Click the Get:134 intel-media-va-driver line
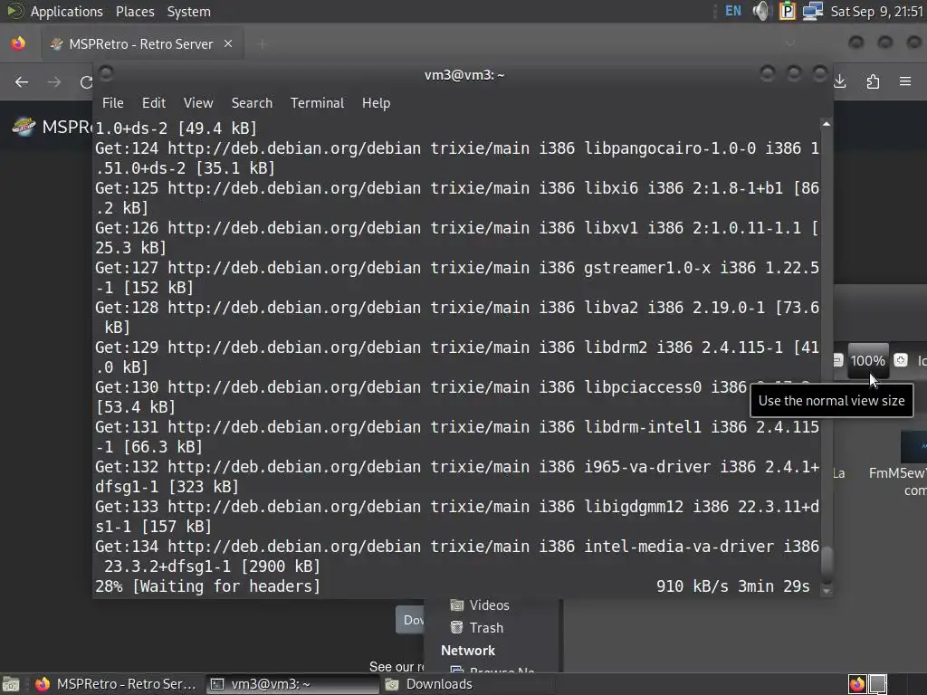The image size is (927, 695). click(457, 557)
